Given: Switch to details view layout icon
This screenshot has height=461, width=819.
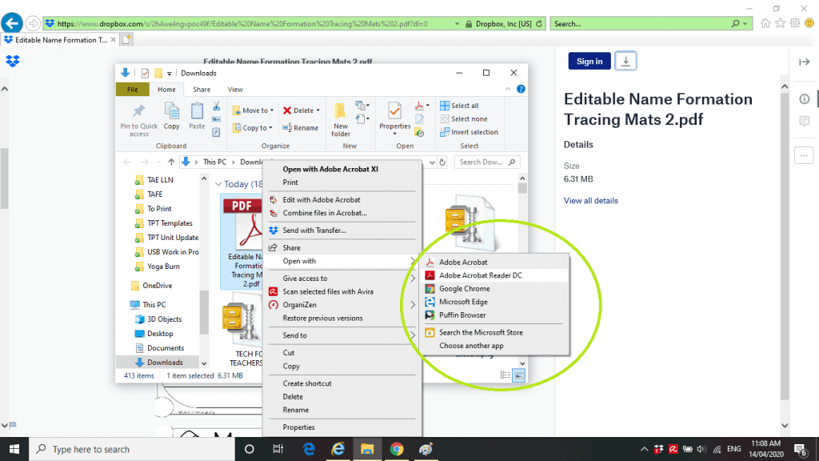Looking at the screenshot, I should coord(505,375).
